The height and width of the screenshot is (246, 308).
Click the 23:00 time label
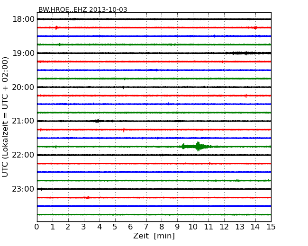(x=23, y=189)
